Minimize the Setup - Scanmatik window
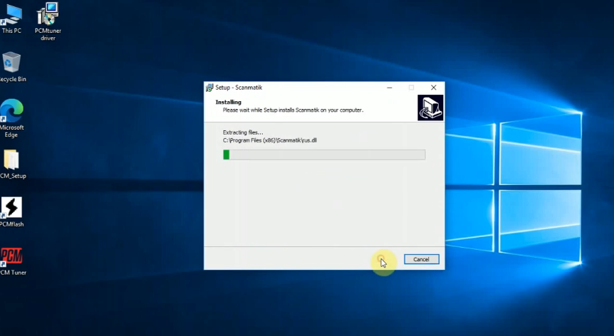 [389, 88]
